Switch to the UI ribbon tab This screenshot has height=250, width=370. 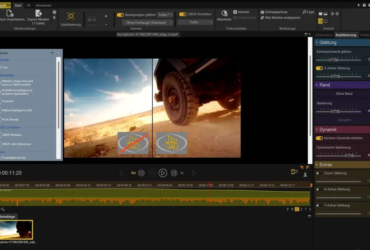click(x=29, y=5)
